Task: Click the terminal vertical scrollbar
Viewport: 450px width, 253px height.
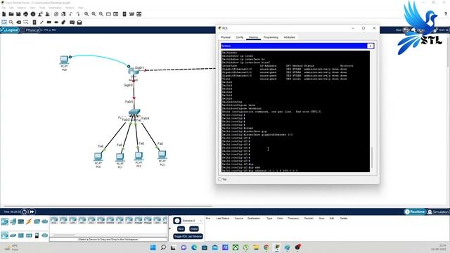Action: [372, 157]
